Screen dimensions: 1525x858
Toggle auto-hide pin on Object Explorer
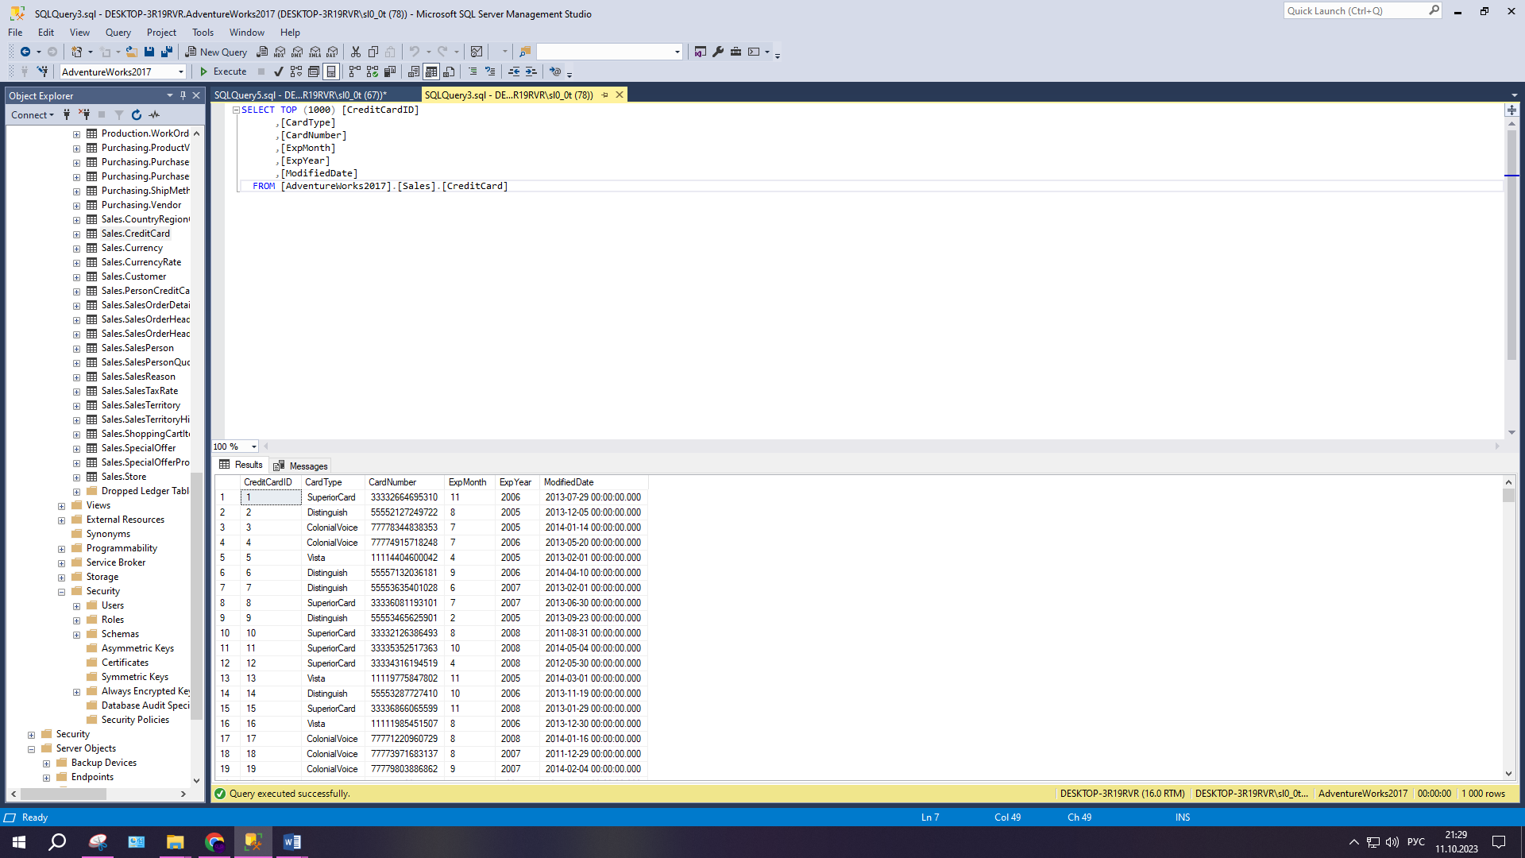(183, 95)
